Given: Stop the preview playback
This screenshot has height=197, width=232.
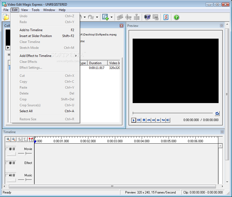Looking at the screenshot, I should (x=144, y=120).
